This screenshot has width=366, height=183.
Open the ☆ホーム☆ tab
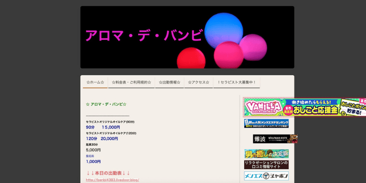[x=95, y=83]
